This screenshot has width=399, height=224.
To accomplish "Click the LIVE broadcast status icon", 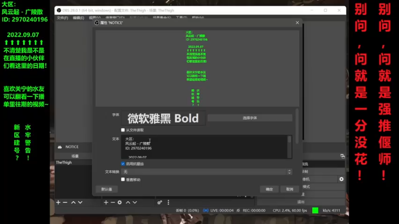I will (205, 210).
